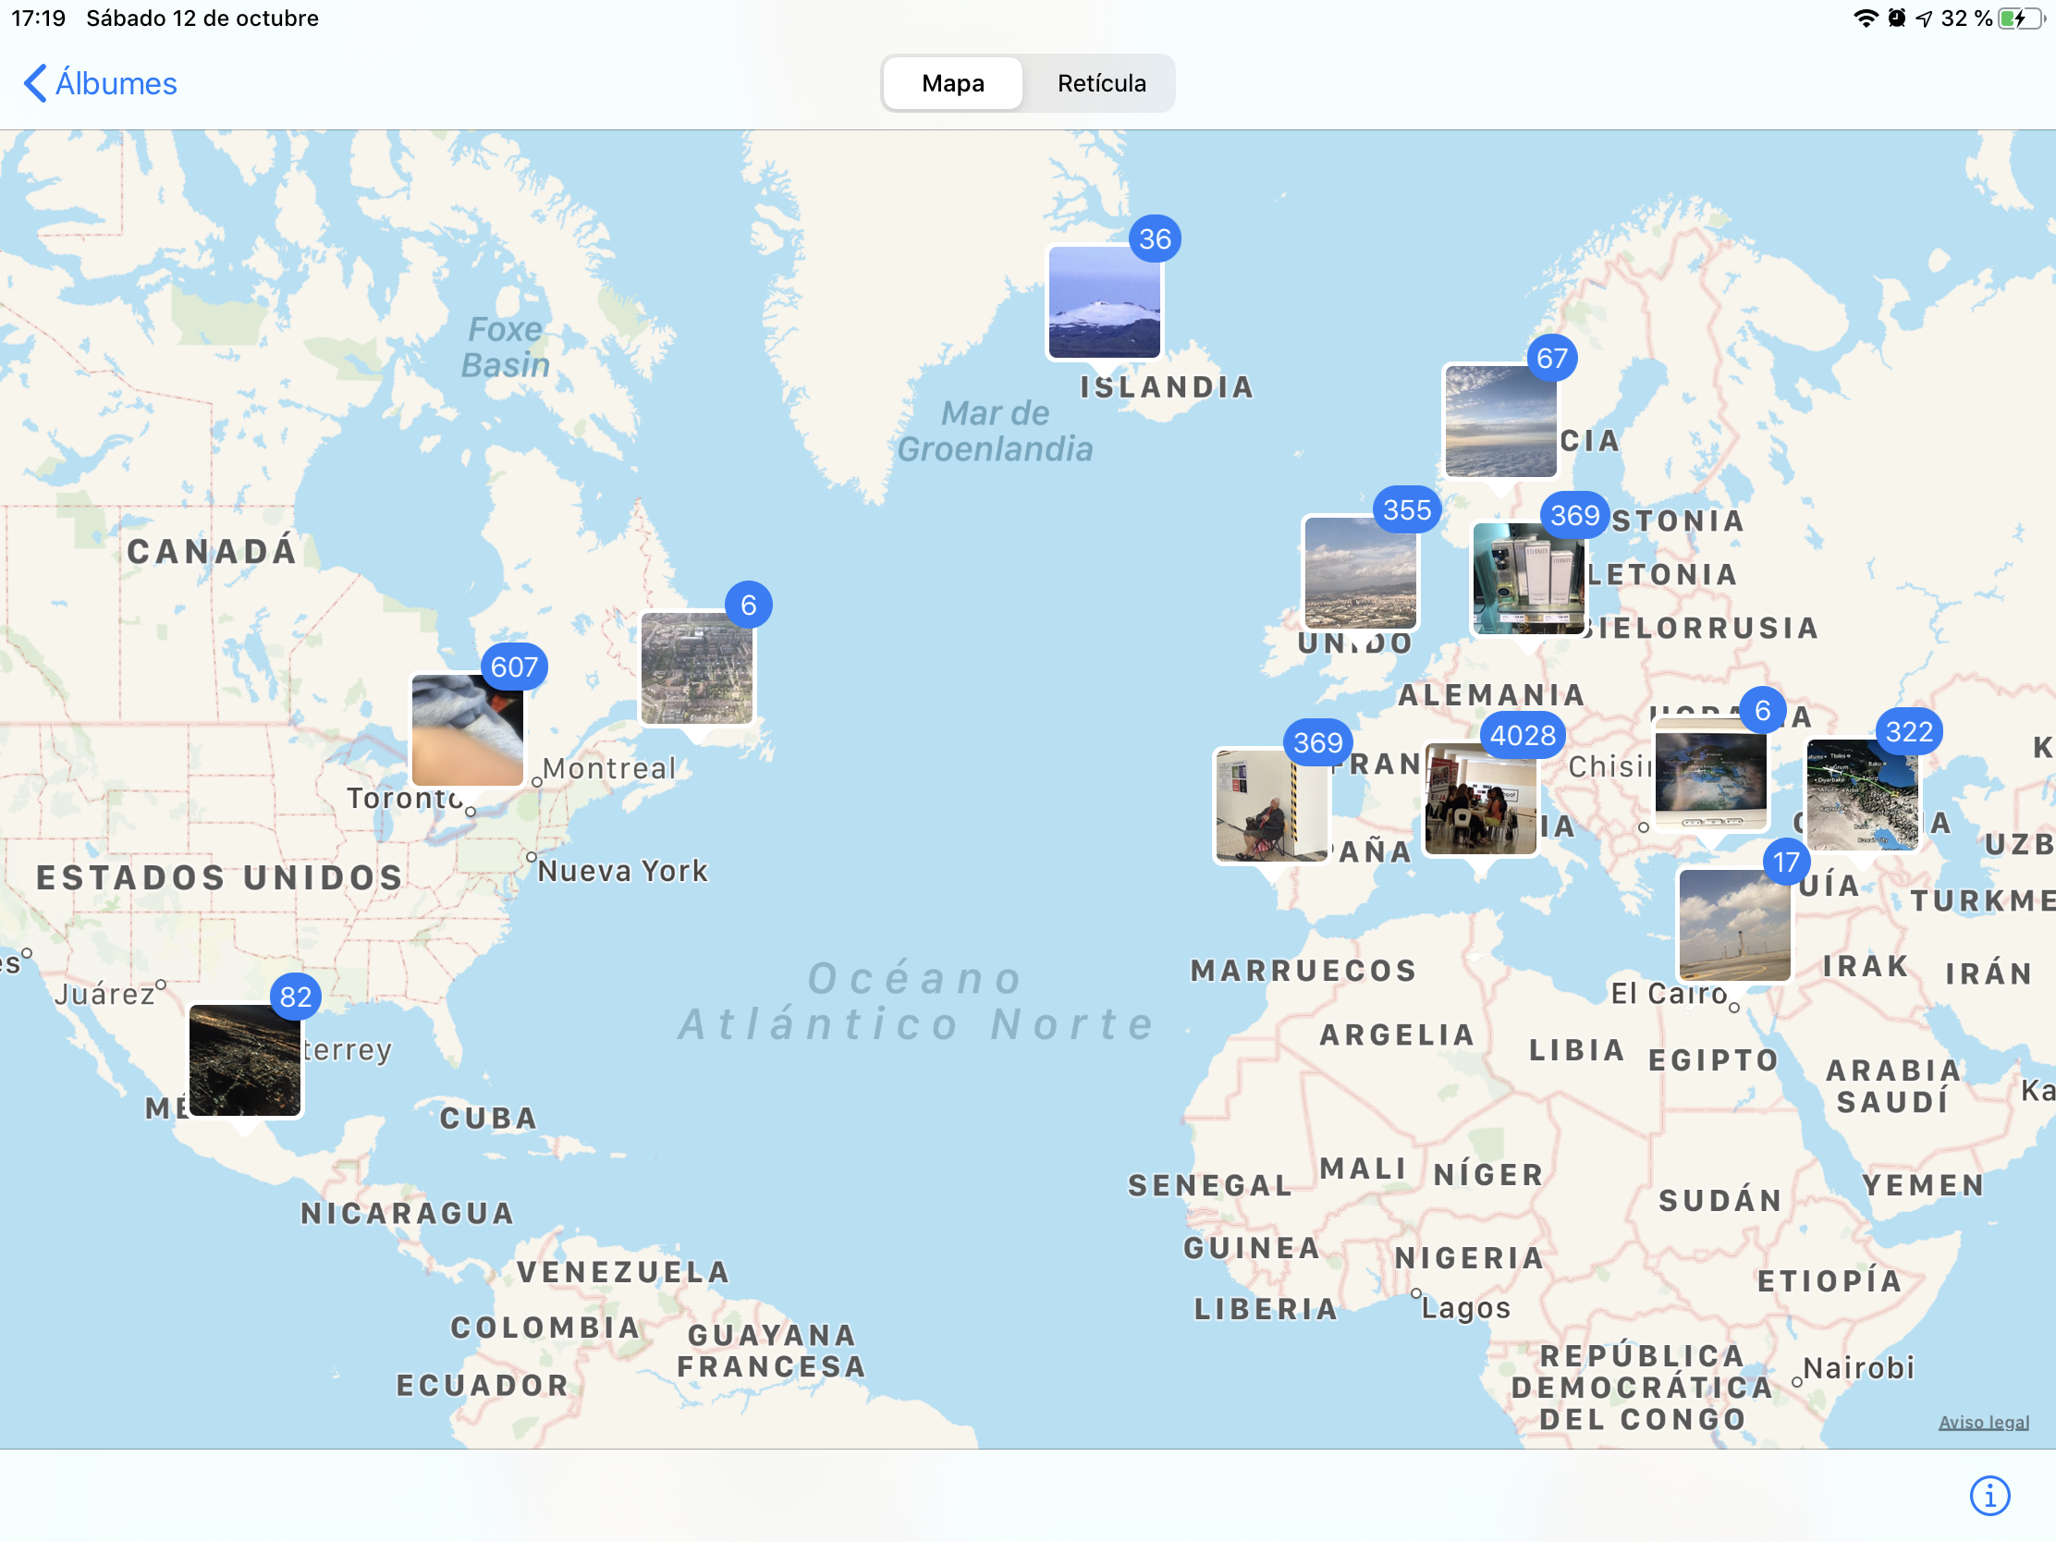This screenshot has height=1542, width=2056.
Task: Open the Spain cluster photo thumbnail
Action: (1270, 807)
